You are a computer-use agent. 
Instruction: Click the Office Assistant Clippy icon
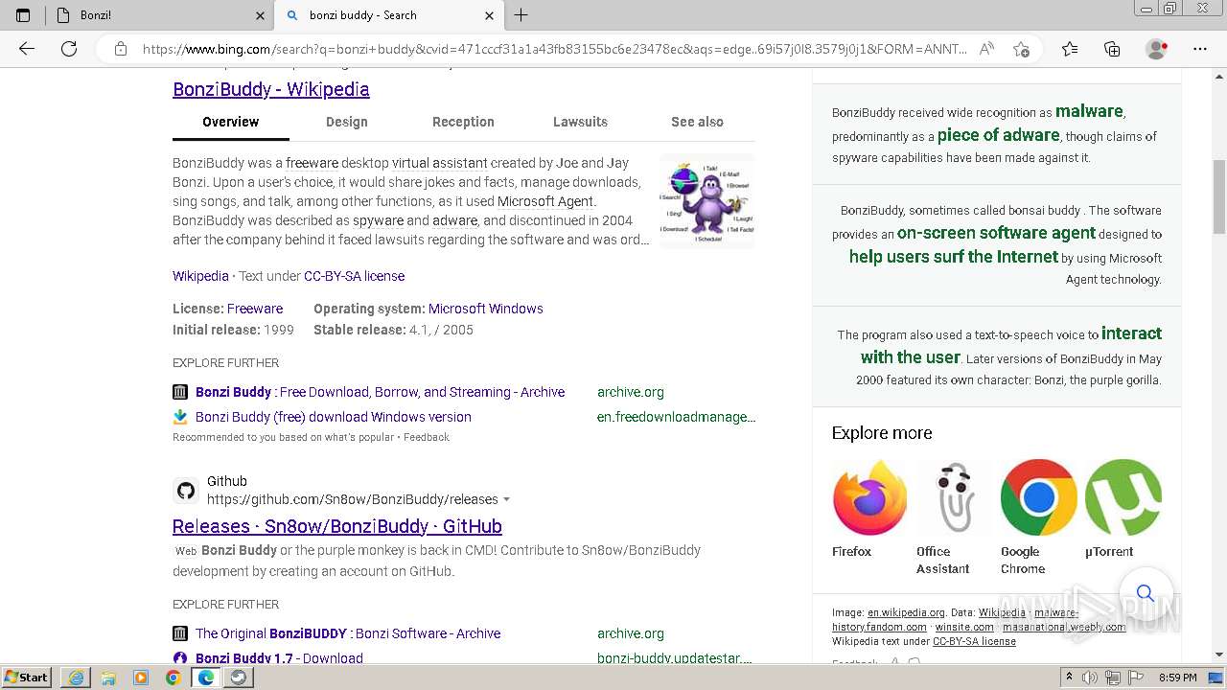954,497
